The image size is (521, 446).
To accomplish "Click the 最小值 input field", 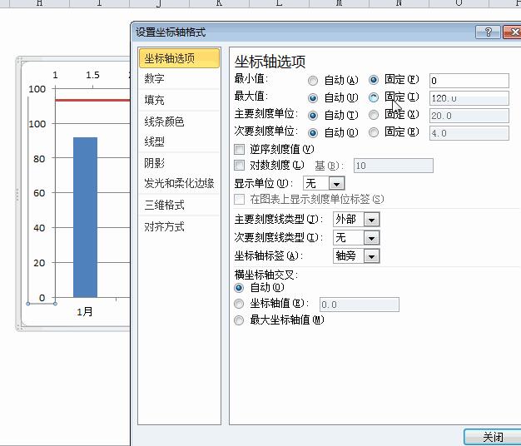I will 469,81.
